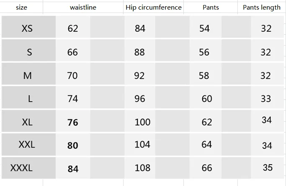
Task: Click the "Pants" column header
Action: 211,8
